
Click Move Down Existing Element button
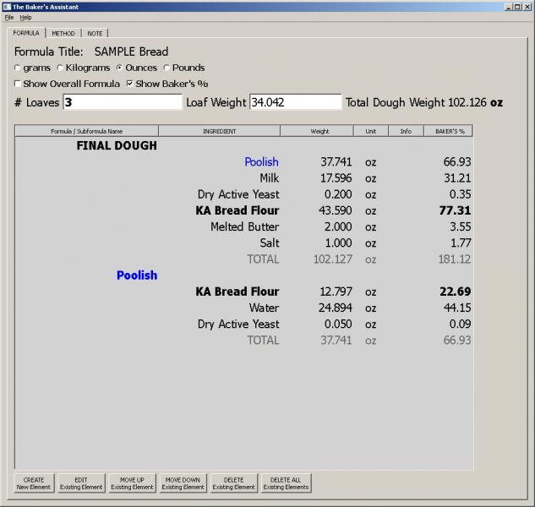(183, 483)
